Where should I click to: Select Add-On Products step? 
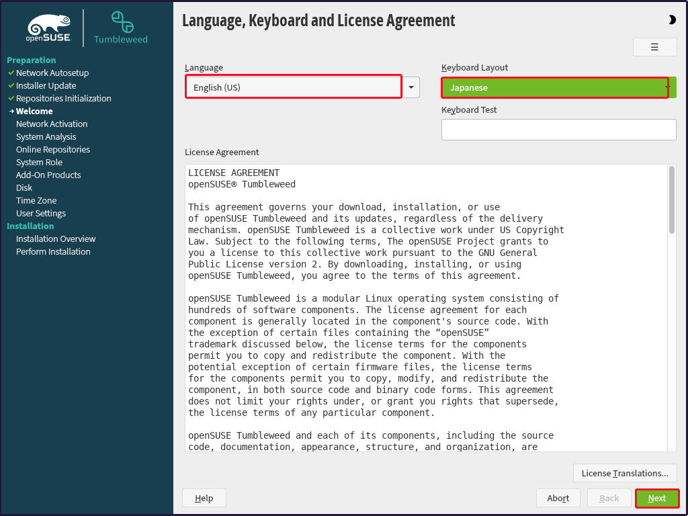(x=48, y=175)
